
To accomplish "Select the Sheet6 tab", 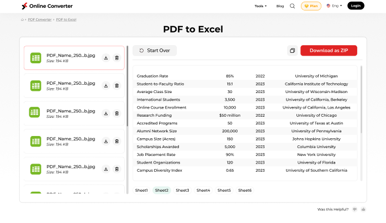I will [x=245, y=190].
